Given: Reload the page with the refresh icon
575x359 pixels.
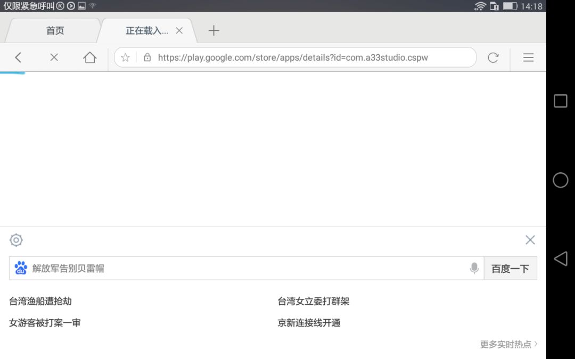Looking at the screenshot, I should (493, 57).
